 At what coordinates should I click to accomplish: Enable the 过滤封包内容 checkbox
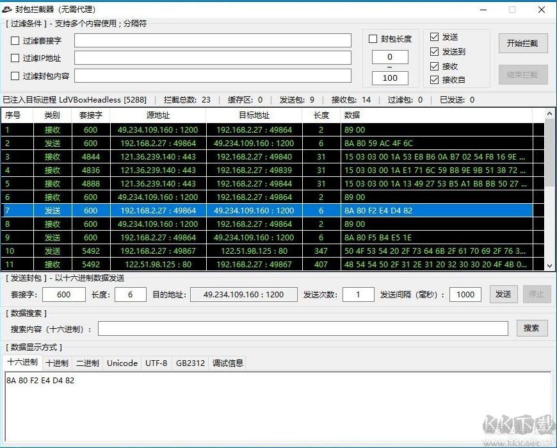(16, 76)
